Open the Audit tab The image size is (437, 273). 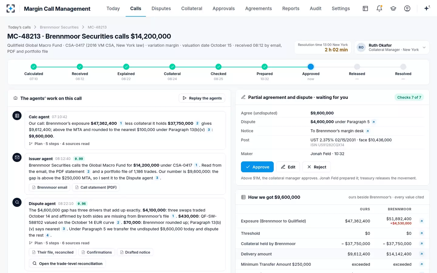click(x=316, y=8)
